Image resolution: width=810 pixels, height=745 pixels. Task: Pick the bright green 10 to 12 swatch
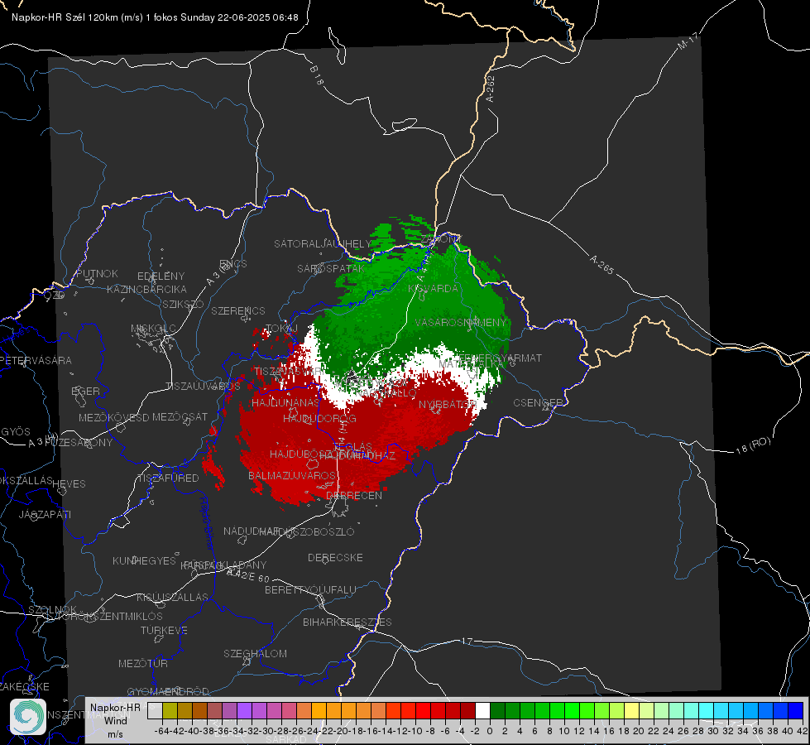tap(572, 710)
